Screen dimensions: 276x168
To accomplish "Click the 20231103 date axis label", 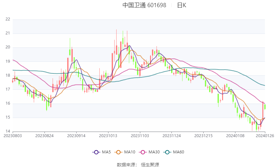I will click(140, 136).
